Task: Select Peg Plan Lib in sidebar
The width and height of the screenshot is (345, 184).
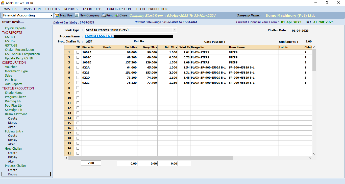Action: click(13, 106)
